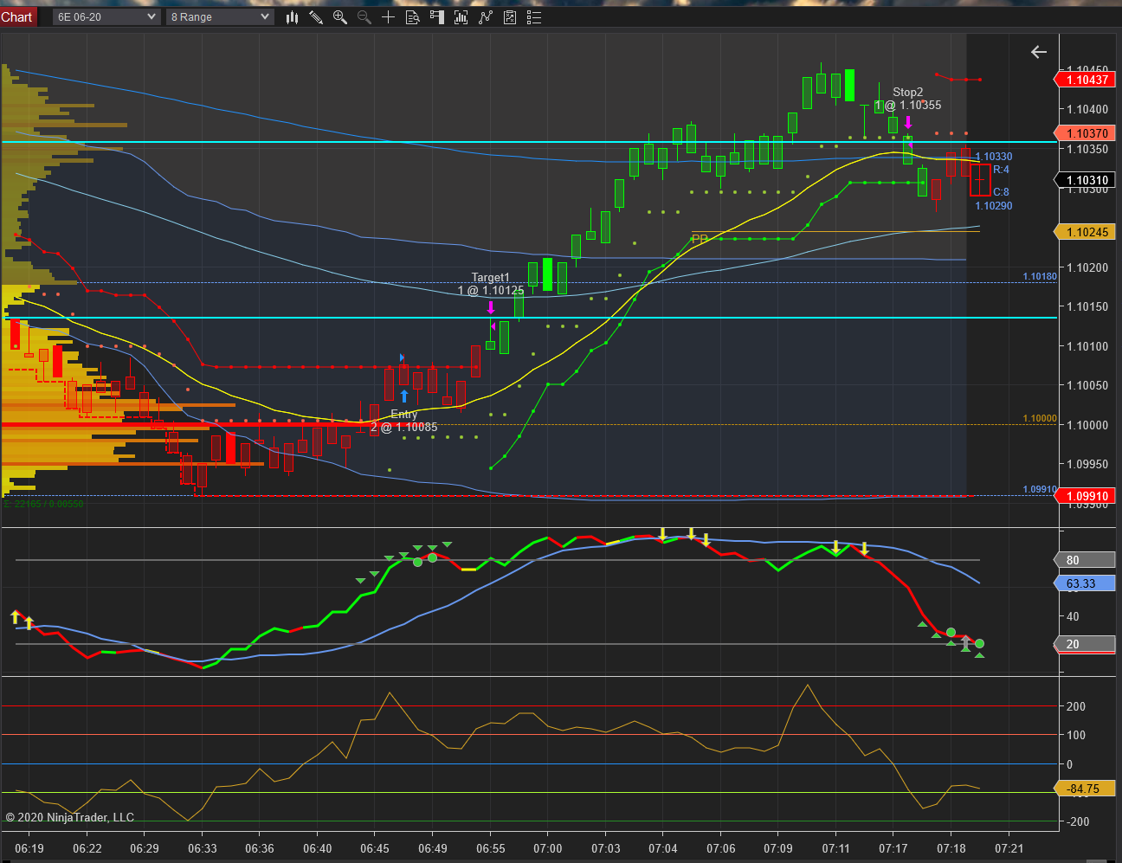Click the R:4 label near current bar

point(1001,170)
